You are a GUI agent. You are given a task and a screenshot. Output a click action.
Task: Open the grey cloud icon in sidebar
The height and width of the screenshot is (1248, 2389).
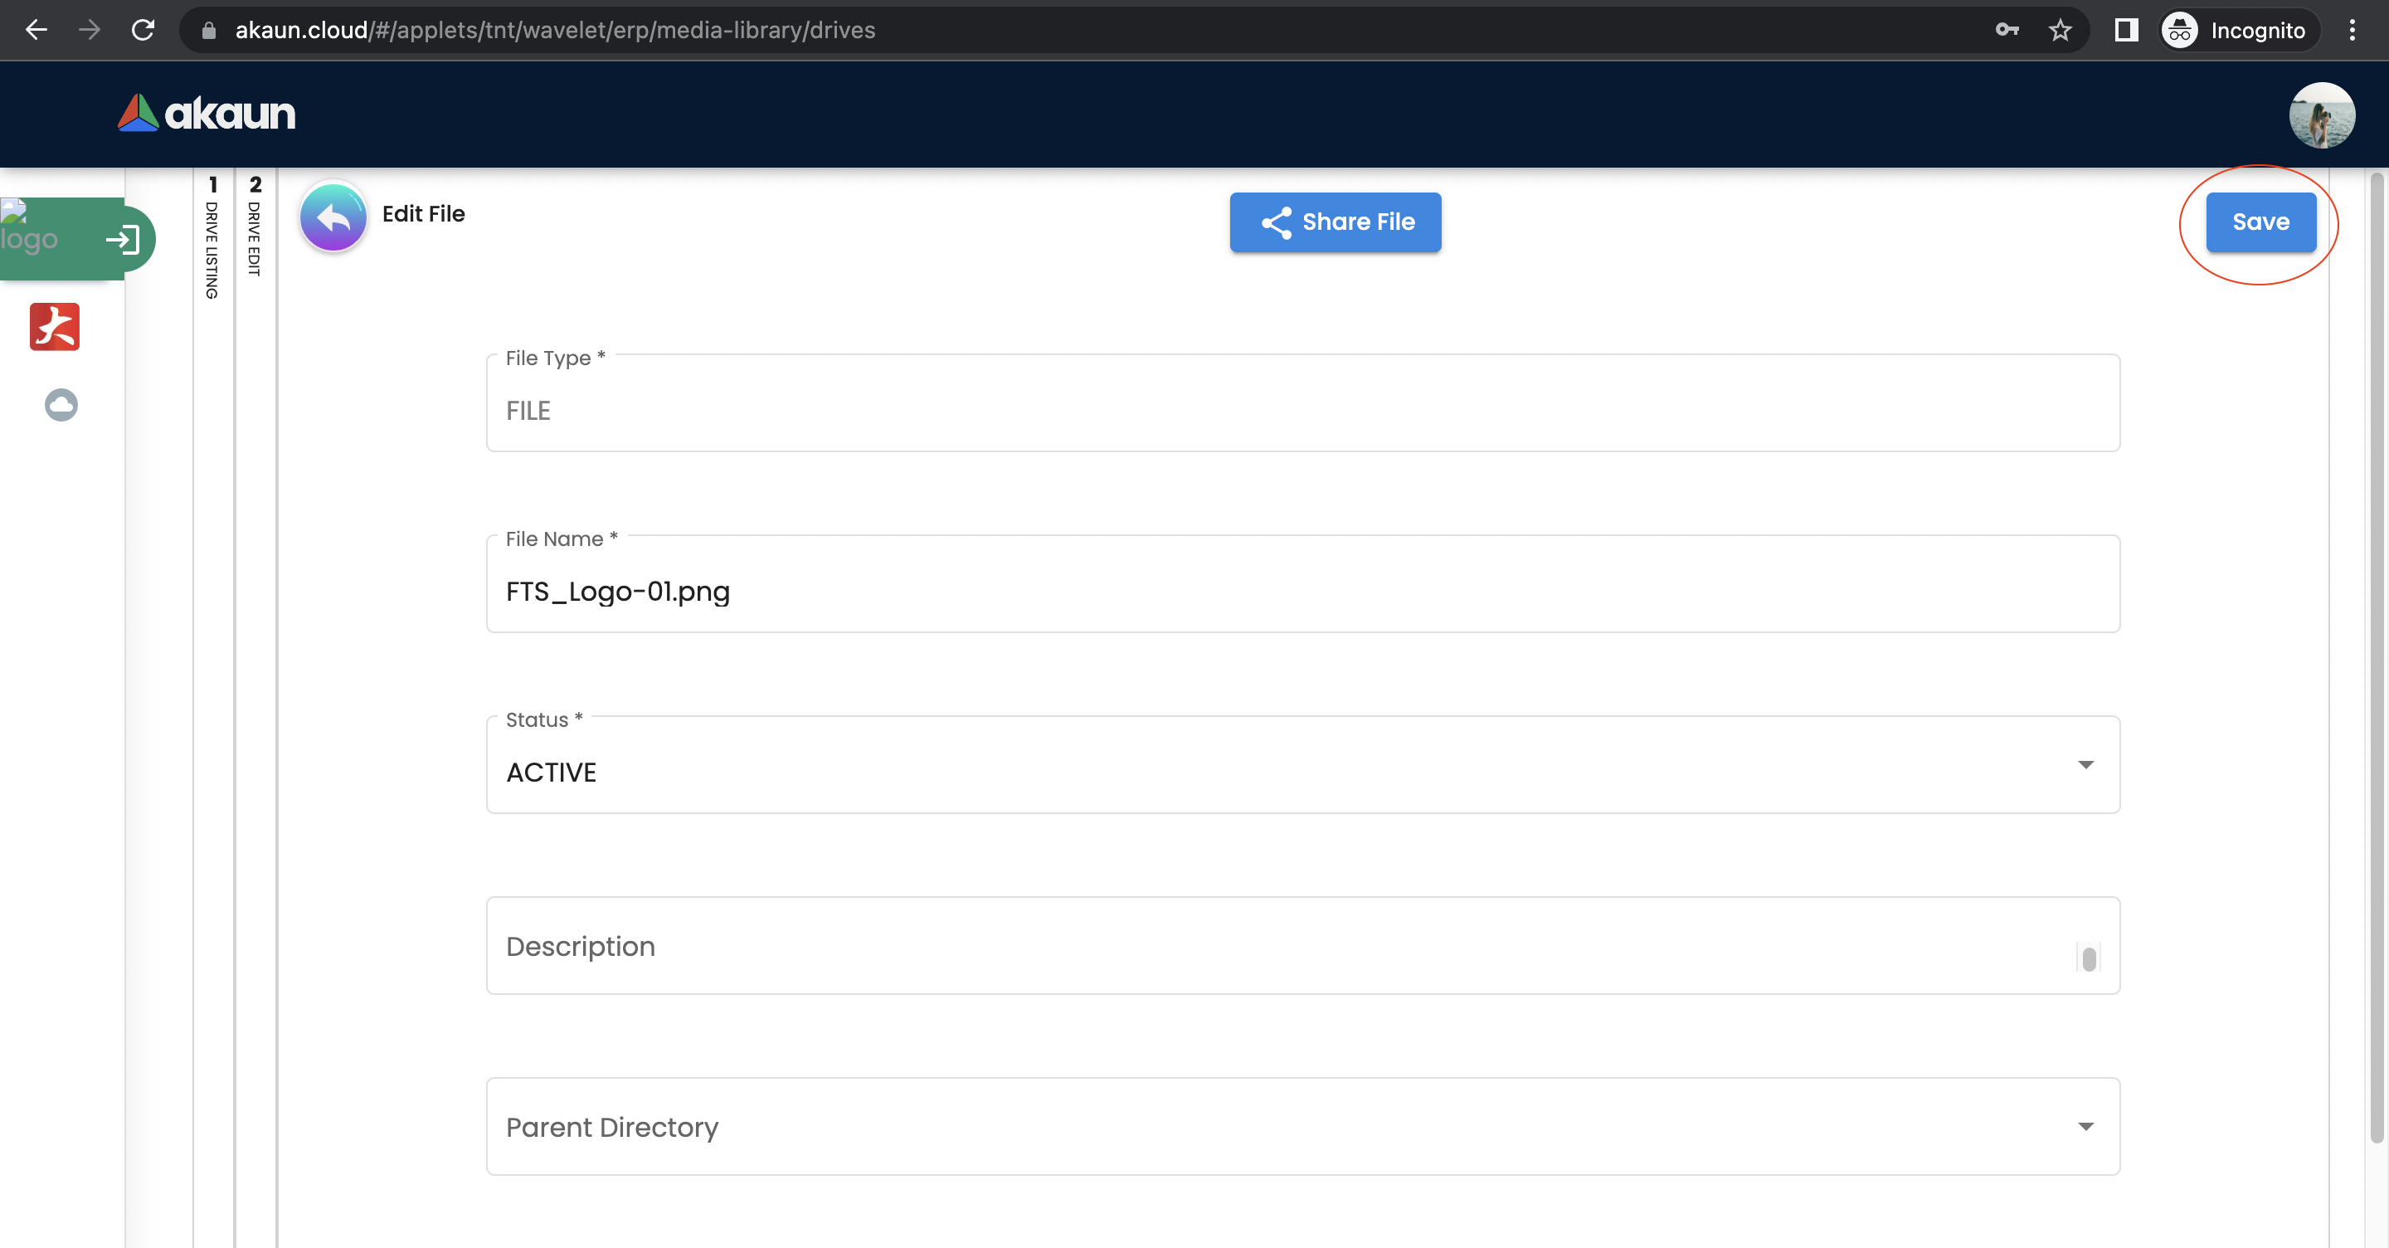click(x=61, y=405)
